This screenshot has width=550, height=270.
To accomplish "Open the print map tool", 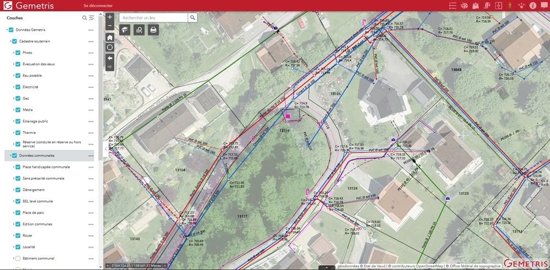I will pos(153,30).
